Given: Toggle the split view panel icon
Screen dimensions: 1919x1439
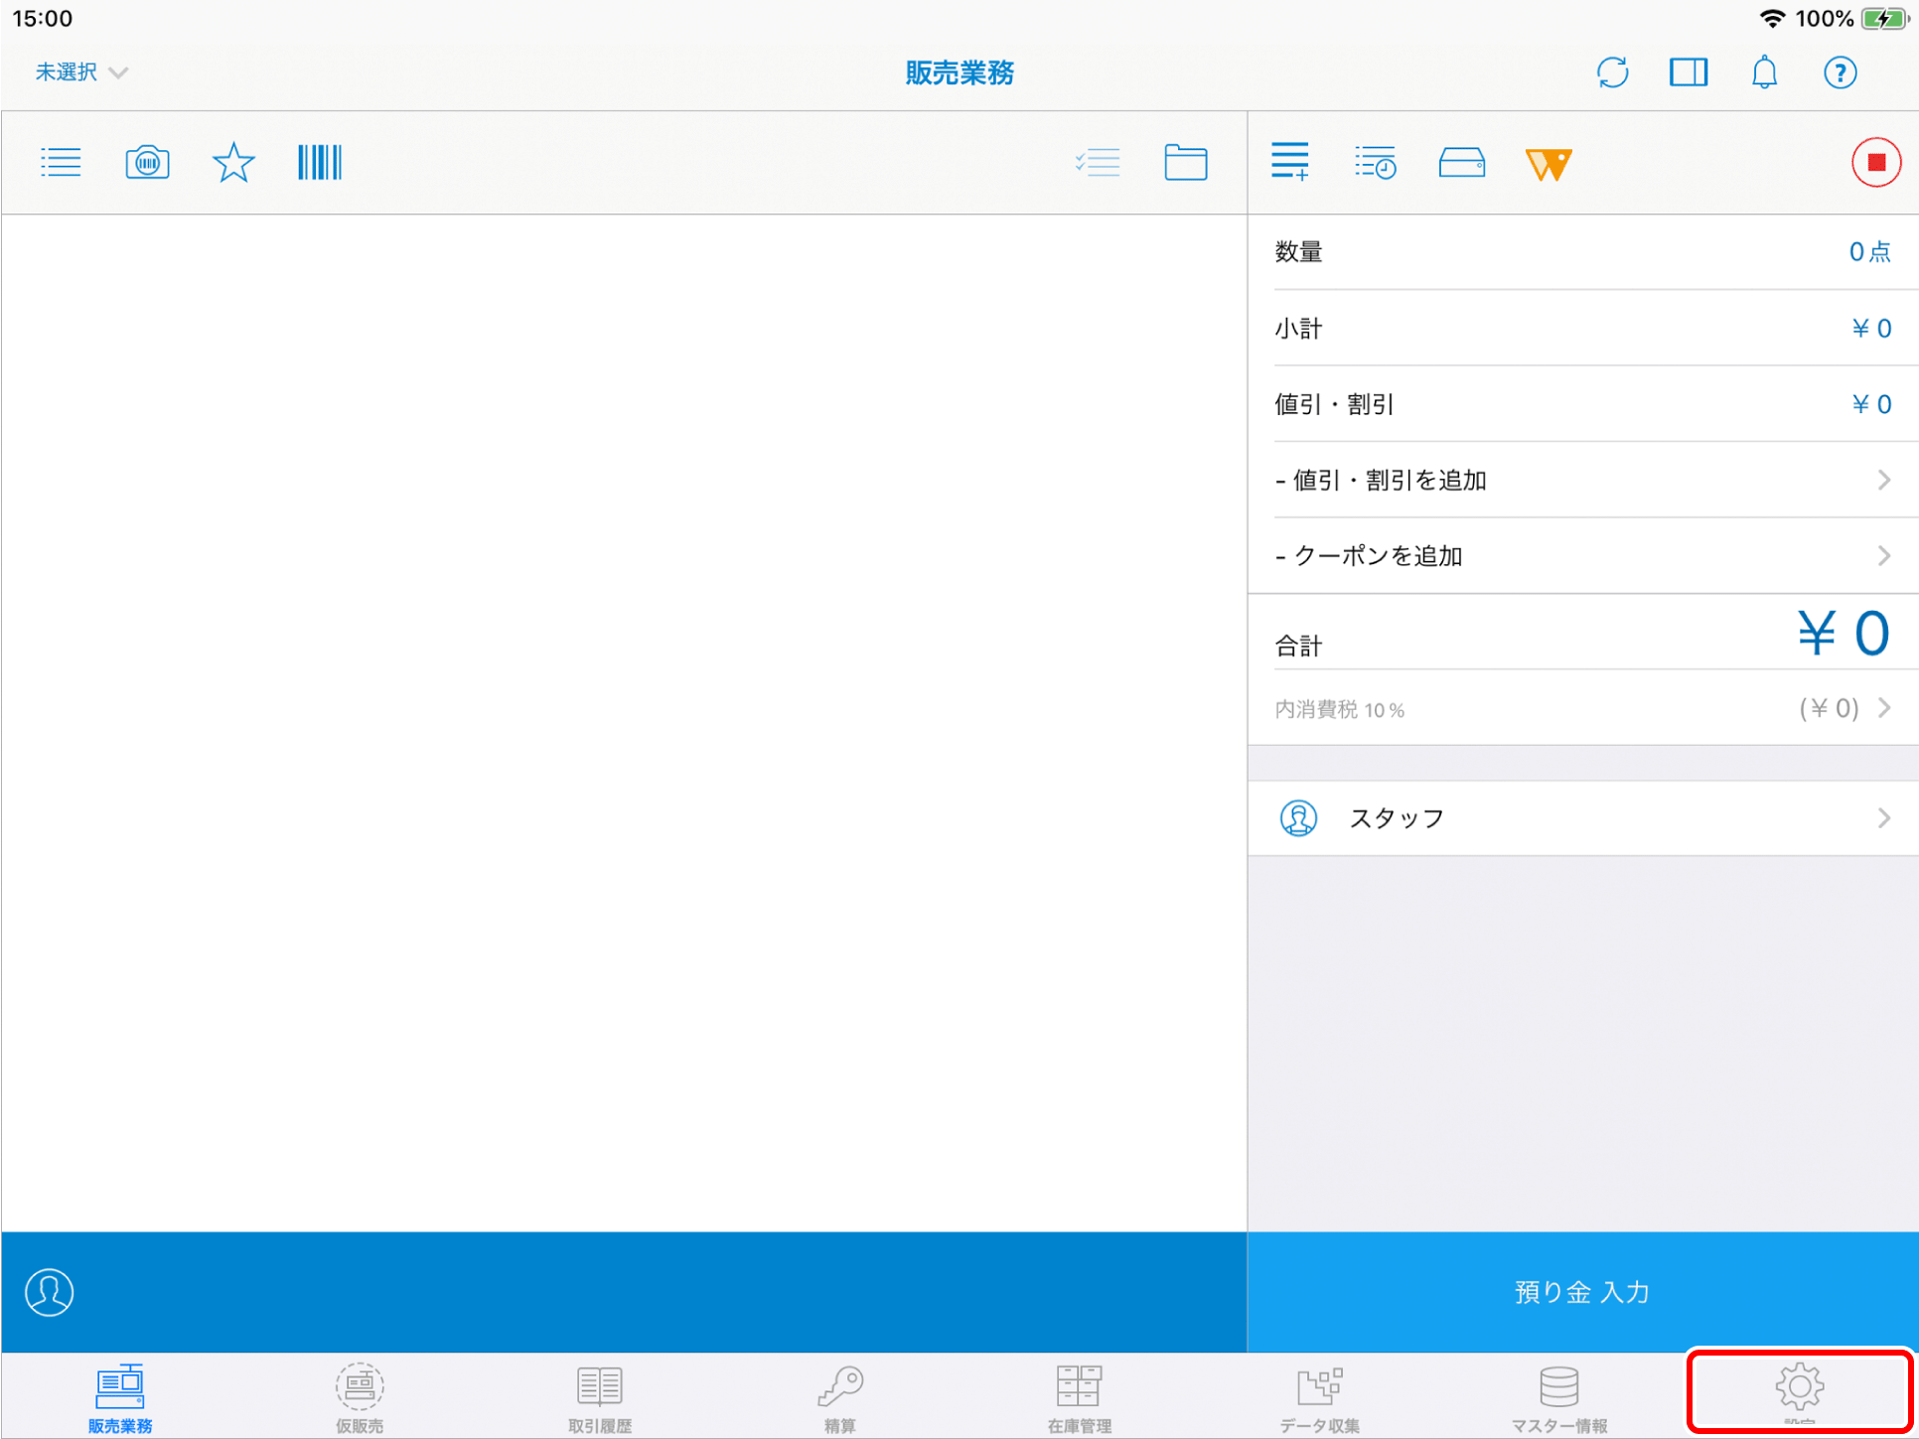Looking at the screenshot, I should [x=1688, y=72].
